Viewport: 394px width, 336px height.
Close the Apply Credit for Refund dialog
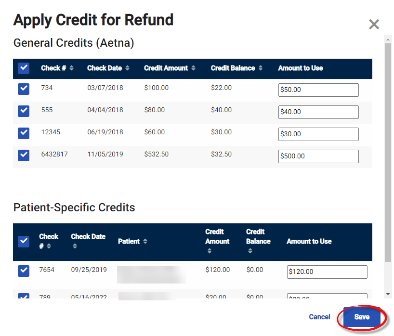374,25
